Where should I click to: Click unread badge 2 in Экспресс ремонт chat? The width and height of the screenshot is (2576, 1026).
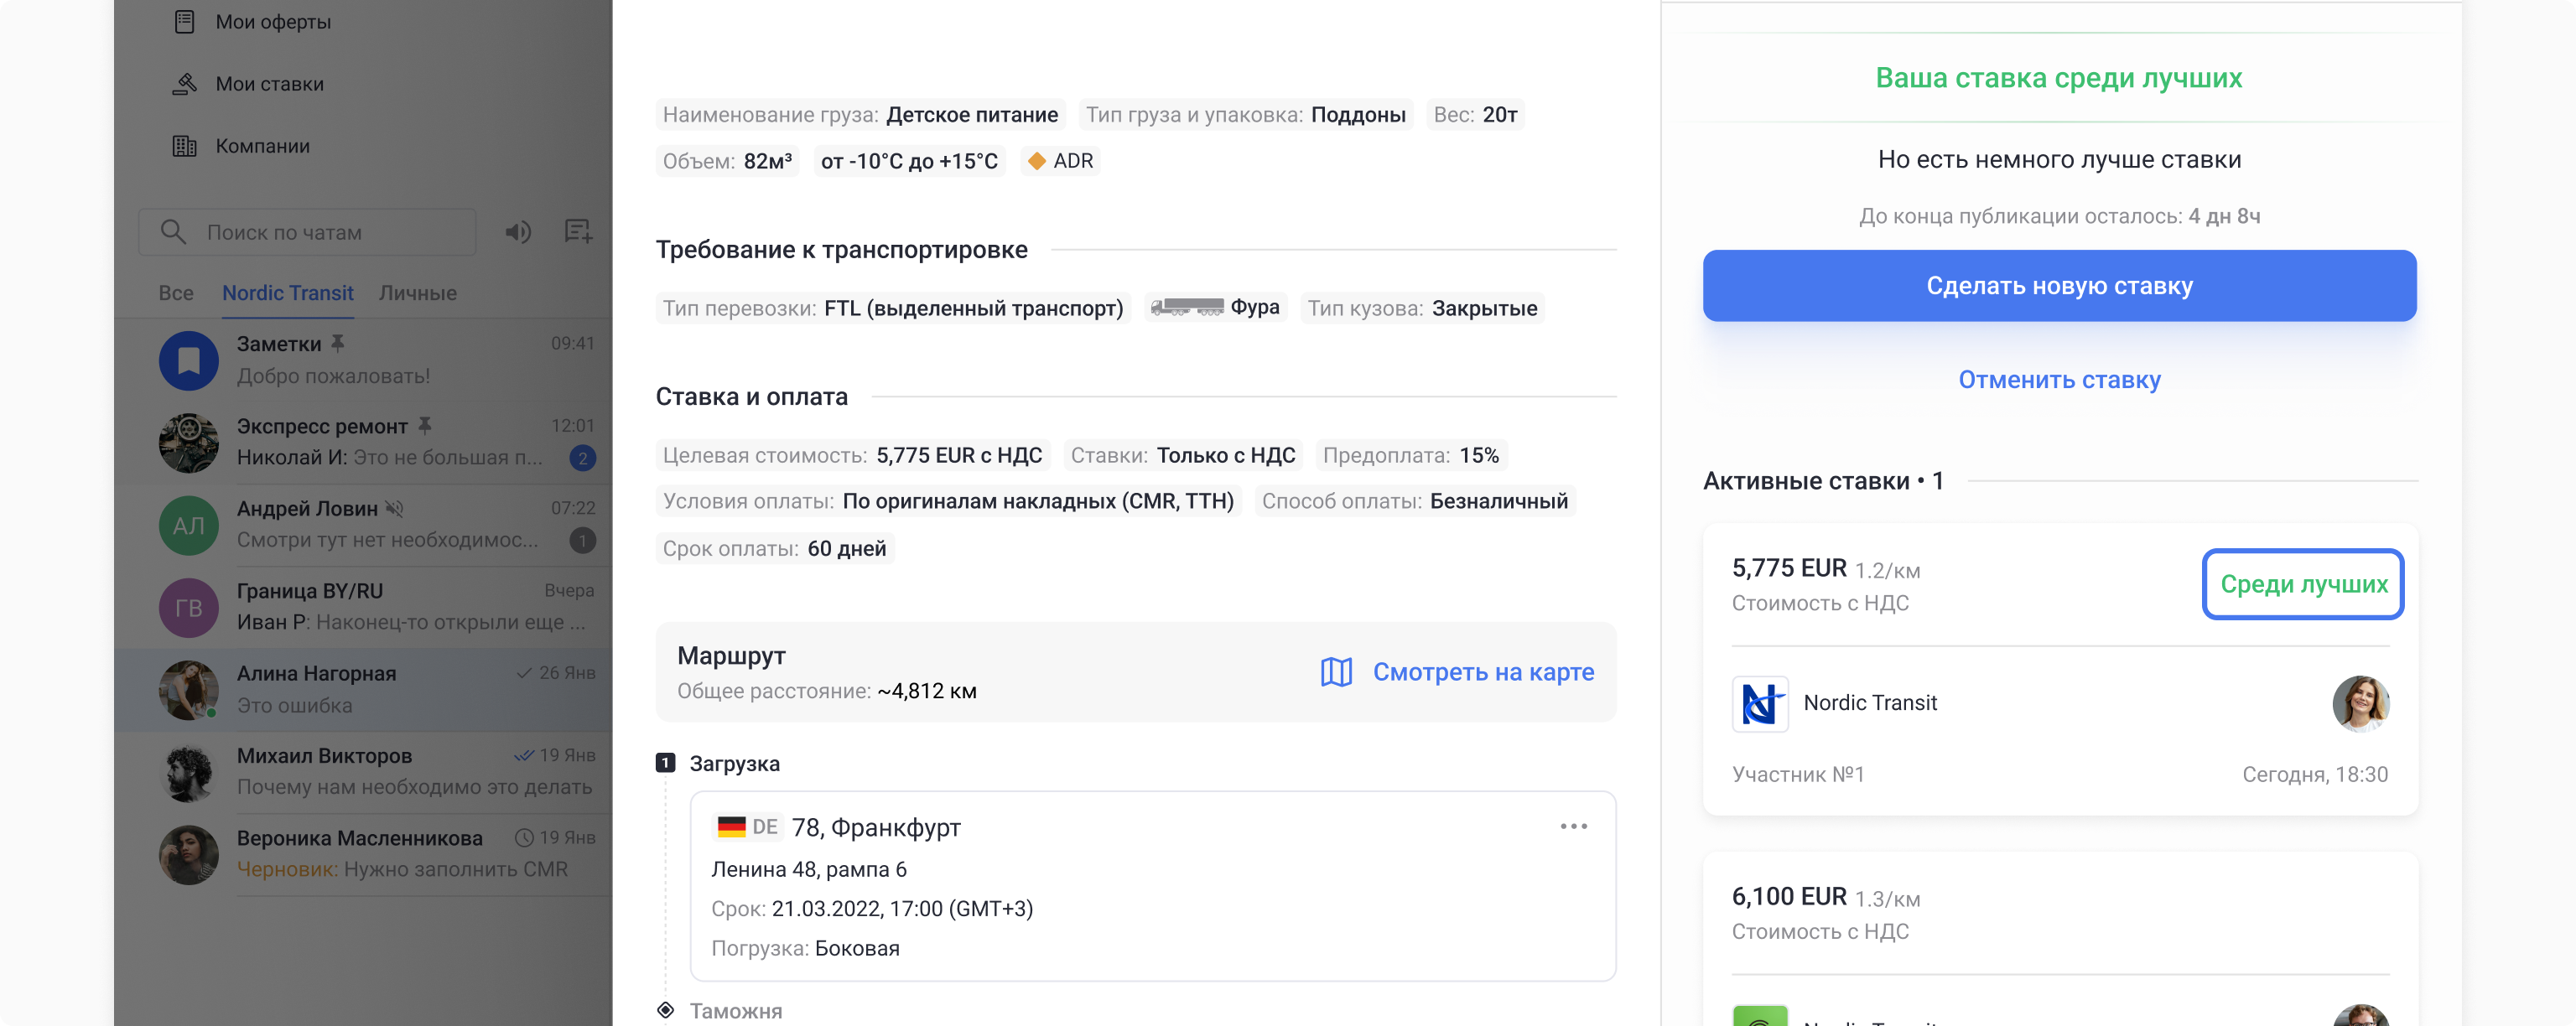pyautogui.click(x=583, y=458)
